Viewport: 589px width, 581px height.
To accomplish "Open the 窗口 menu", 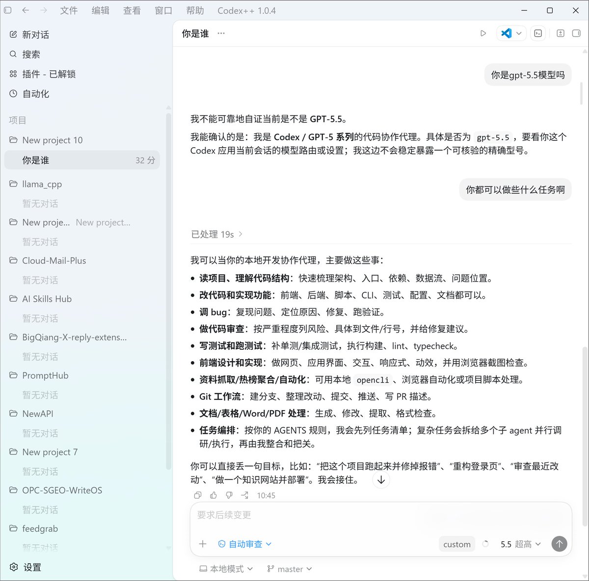I will point(163,10).
